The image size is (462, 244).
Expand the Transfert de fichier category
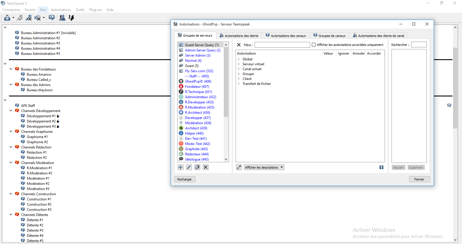click(x=239, y=84)
